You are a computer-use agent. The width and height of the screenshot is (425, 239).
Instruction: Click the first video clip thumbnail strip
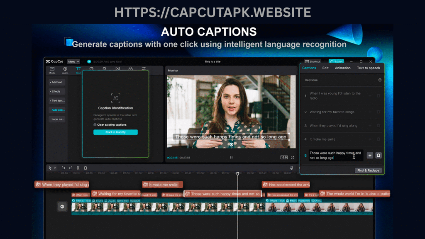click(168, 207)
